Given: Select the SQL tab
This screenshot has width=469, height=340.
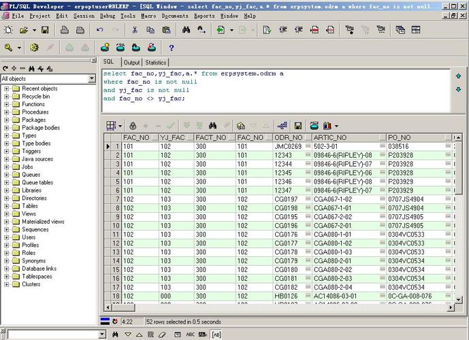Looking at the screenshot, I should coord(108,62).
